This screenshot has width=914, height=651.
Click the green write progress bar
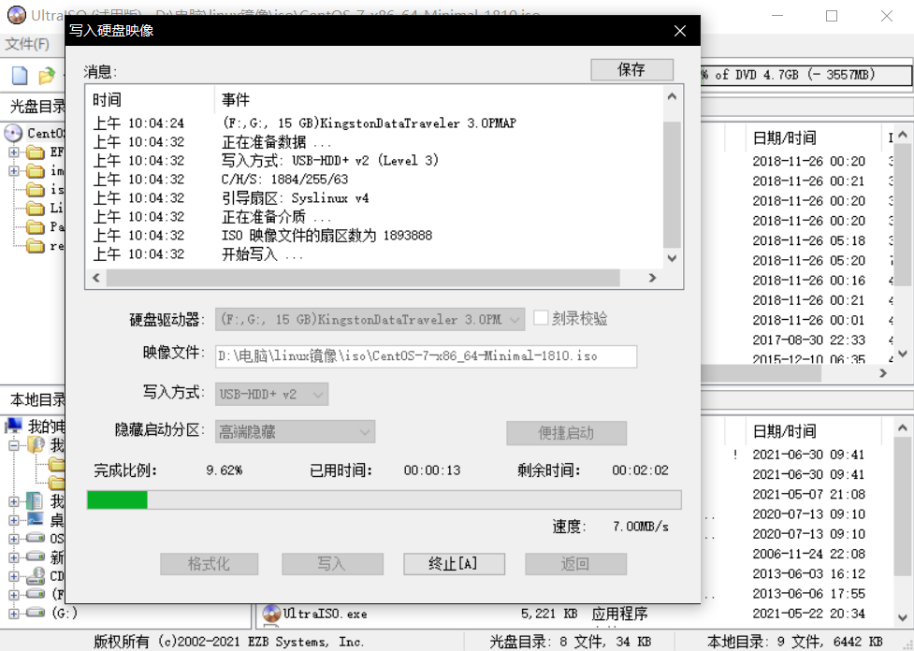click(384, 500)
